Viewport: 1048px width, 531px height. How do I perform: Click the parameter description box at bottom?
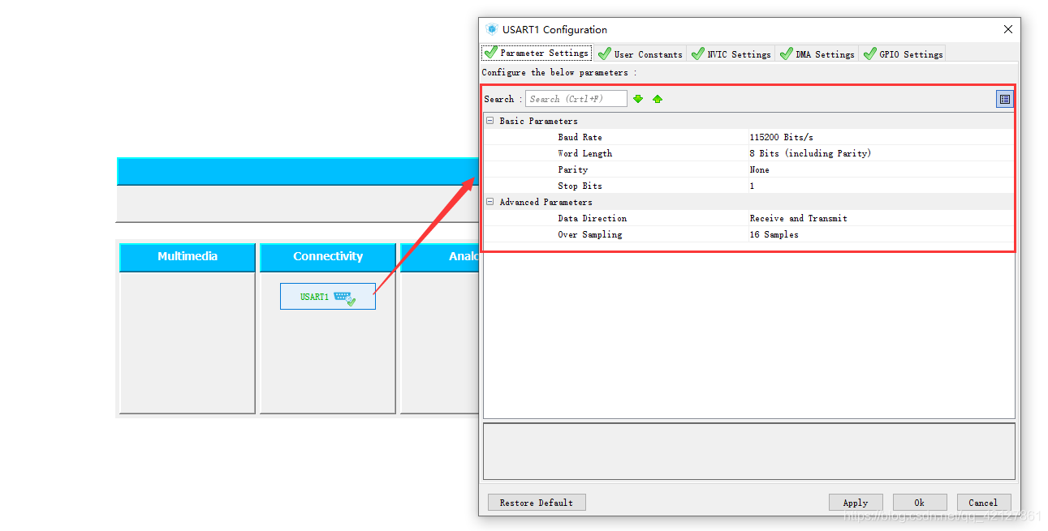[748, 451]
